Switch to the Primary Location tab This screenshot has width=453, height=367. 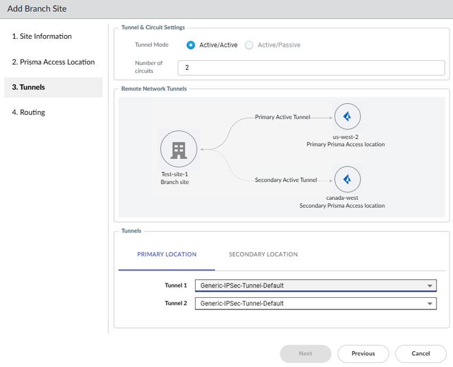point(167,255)
